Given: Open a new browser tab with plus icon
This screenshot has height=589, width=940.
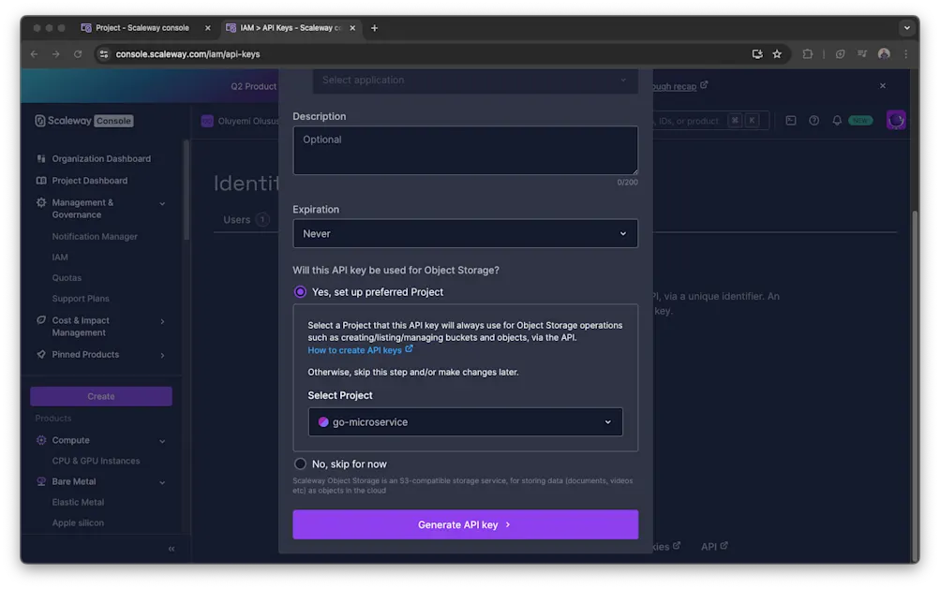Looking at the screenshot, I should tap(374, 28).
